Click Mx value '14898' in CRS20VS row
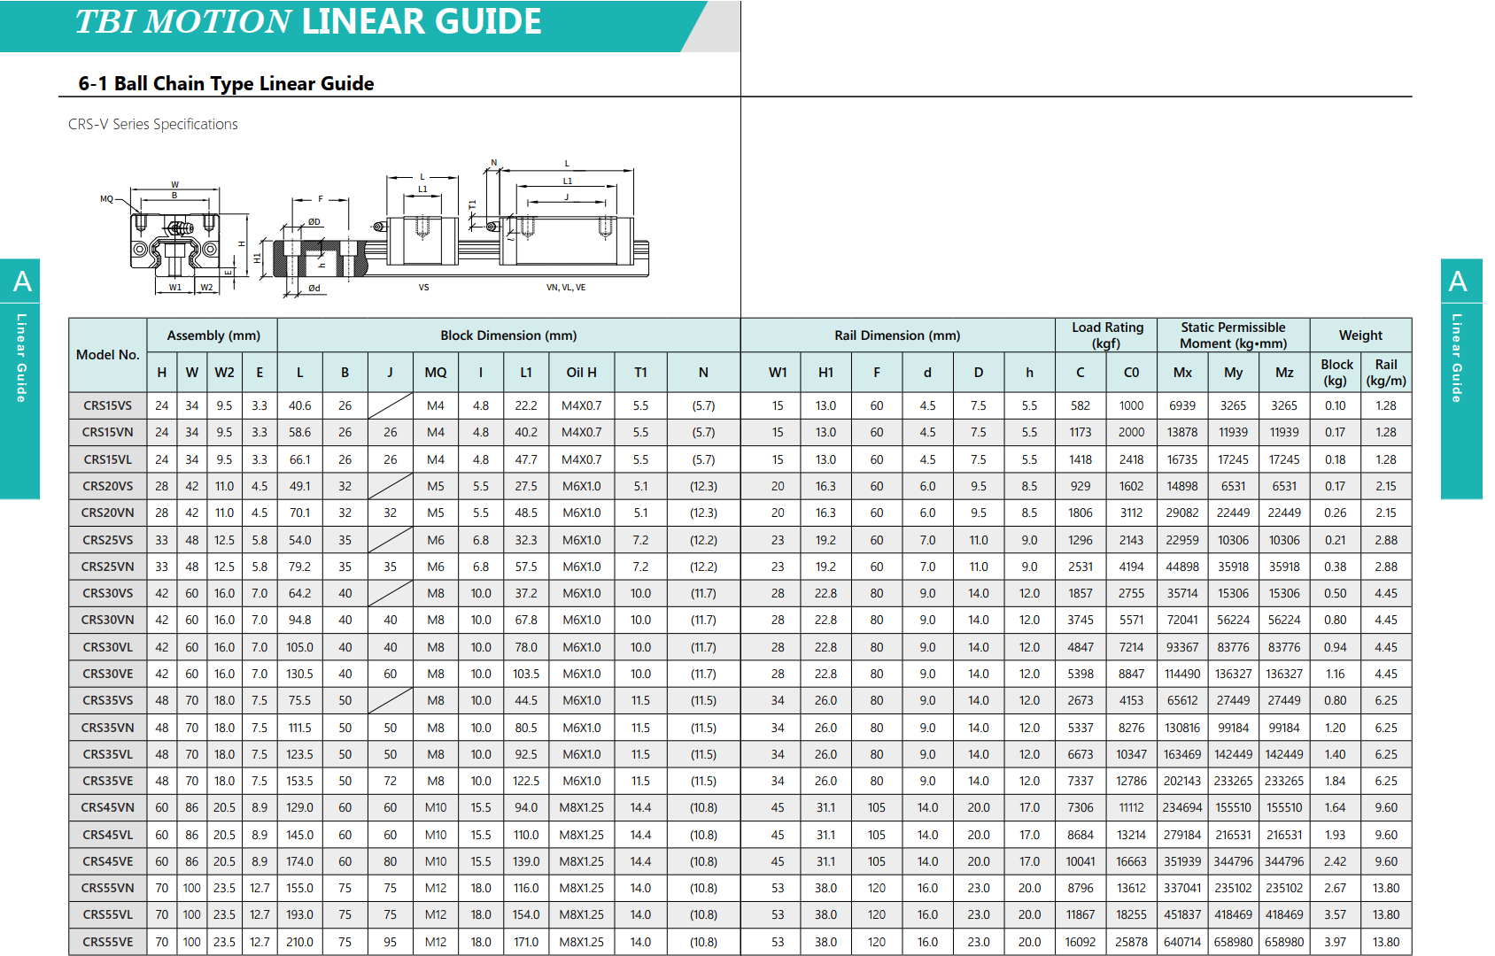This screenshot has height=956, width=1495. [x=1182, y=486]
